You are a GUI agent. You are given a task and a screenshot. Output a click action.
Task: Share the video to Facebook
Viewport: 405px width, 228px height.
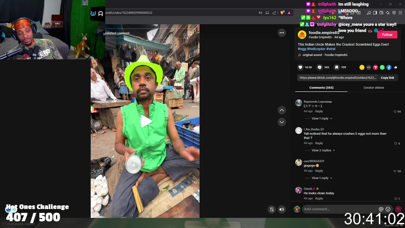click(389, 67)
